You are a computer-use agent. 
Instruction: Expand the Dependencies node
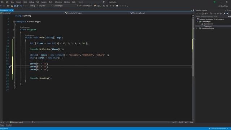pyautogui.click(x=199, y=24)
